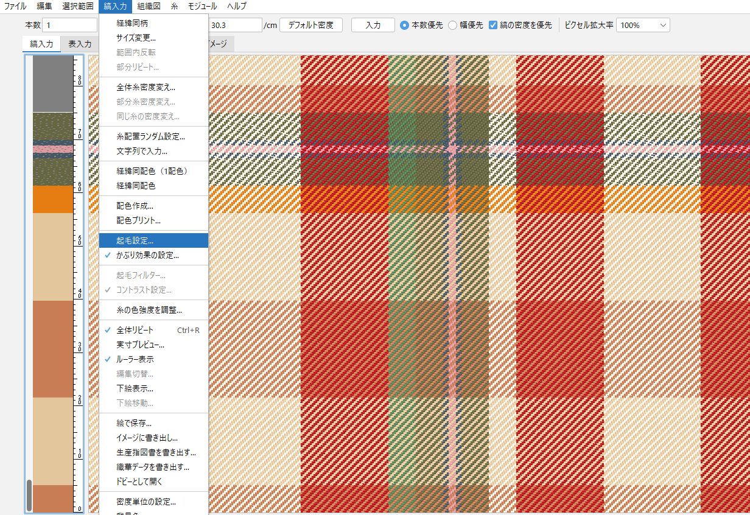This screenshot has height=515, width=750.
Task: Click the vertical scrollbar beside the stripe strip
Action: tap(29, 494)
